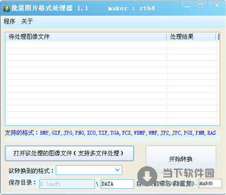Open the 关于 menu
This screenshot has height=195, width=226.
[x=27, y=22]
